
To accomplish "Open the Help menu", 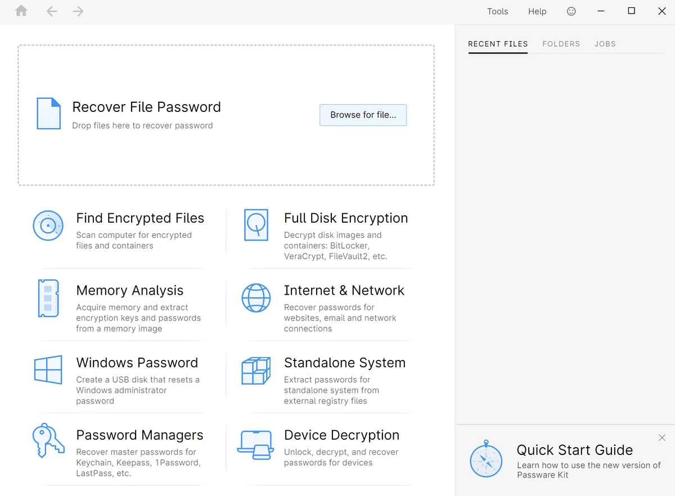I will tap(537, 11).
